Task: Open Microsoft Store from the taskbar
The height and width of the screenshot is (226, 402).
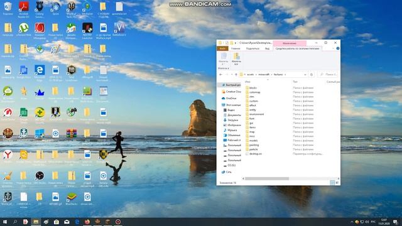Action: pyautogui.click(x=56, y=222)
